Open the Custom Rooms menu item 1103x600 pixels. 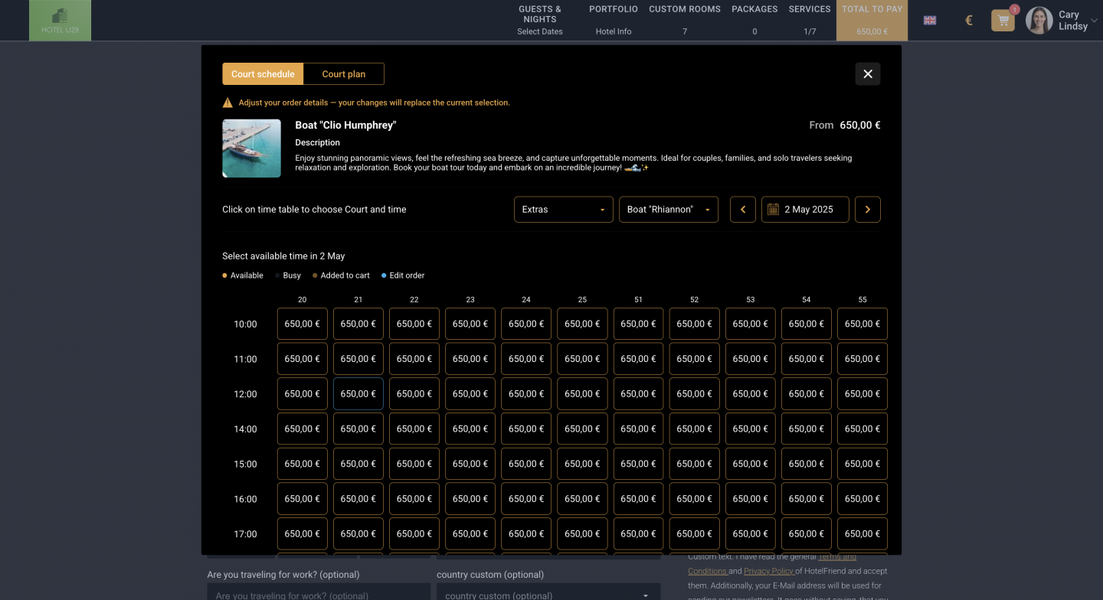[x=685, y=21]
